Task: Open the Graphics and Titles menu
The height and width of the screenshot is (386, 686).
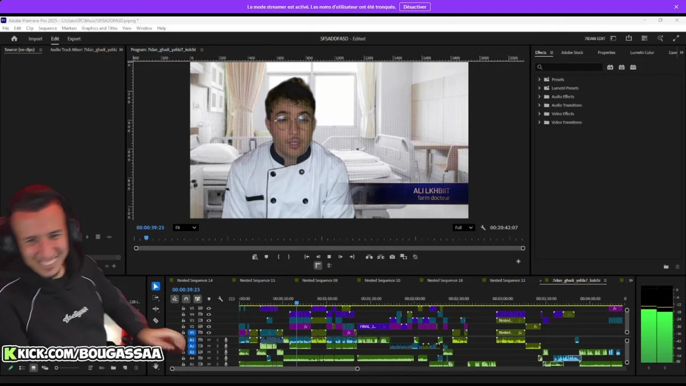Action: pyautogui.click(x=100, y=28)
